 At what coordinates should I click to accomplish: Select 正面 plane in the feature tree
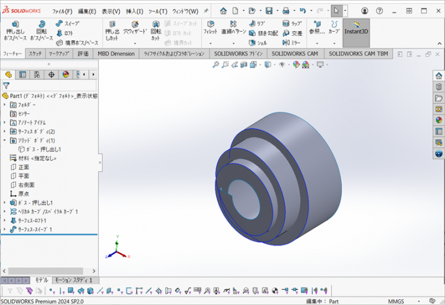click(23, 167)
